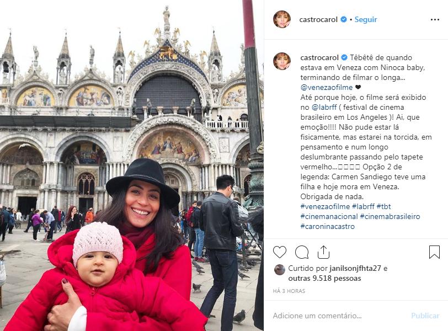Image resolution: width=448 pixels, height=331 pixels.
Task: Share the post via the share icon
Action: point(323,252)
